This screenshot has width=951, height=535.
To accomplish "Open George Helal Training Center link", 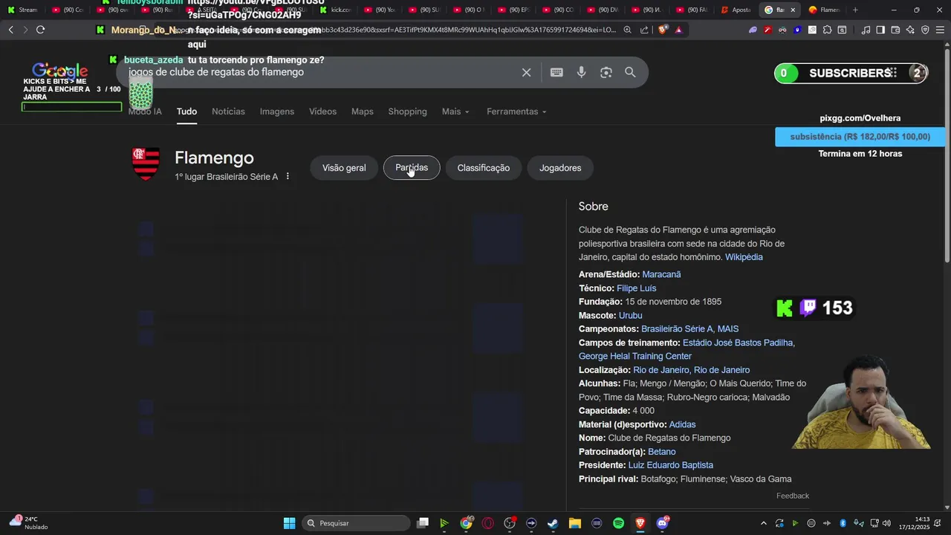I will [x=635, y=357].
